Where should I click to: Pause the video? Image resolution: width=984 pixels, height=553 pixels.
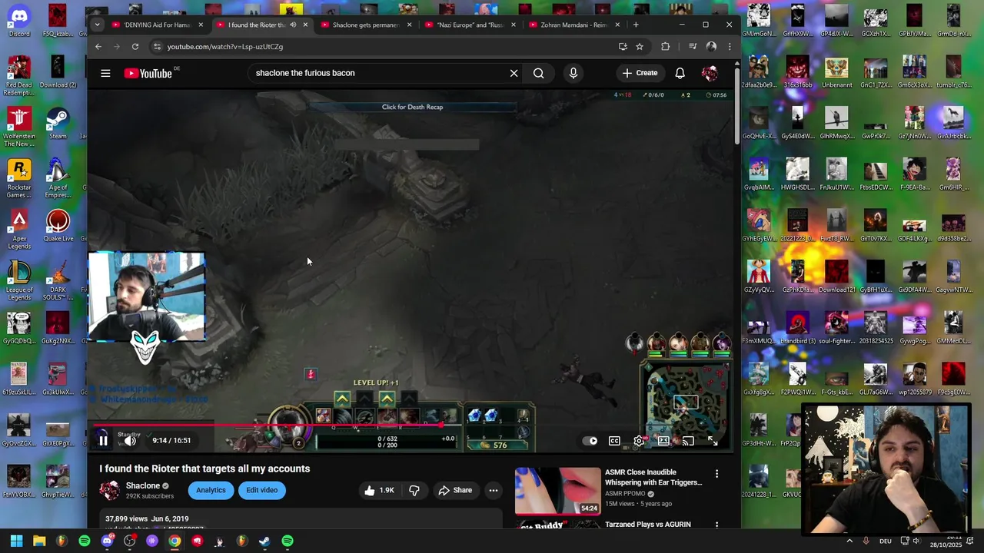[103, 440]
